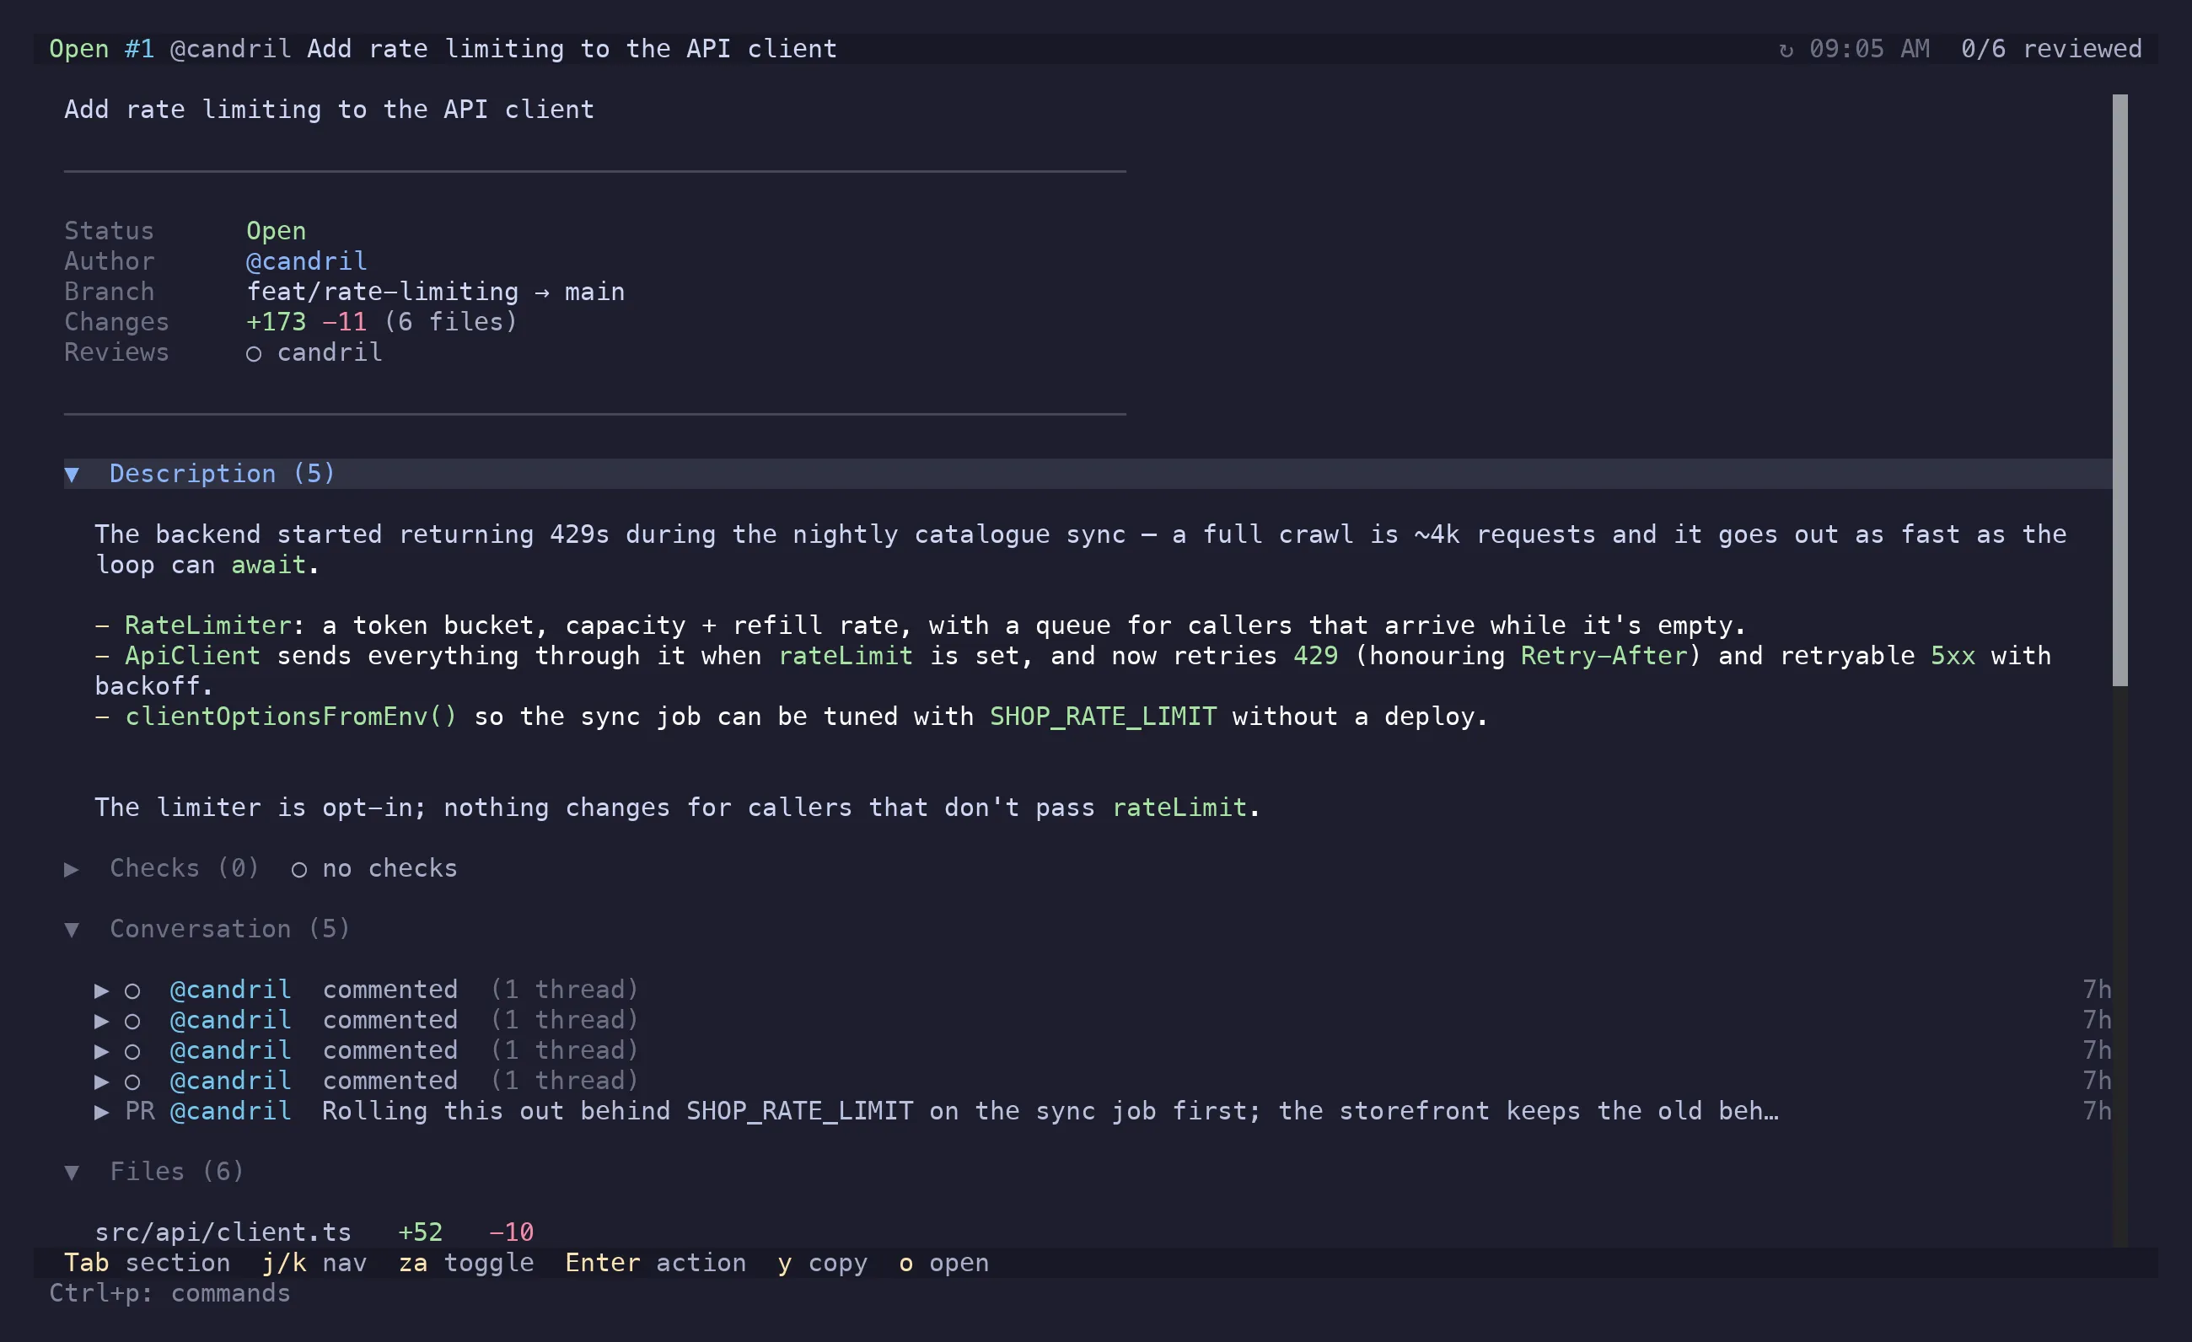Screen dimensions: 2192x1342
Task: Collapse the Files (6) section
Action: (x=72, y=1172)
